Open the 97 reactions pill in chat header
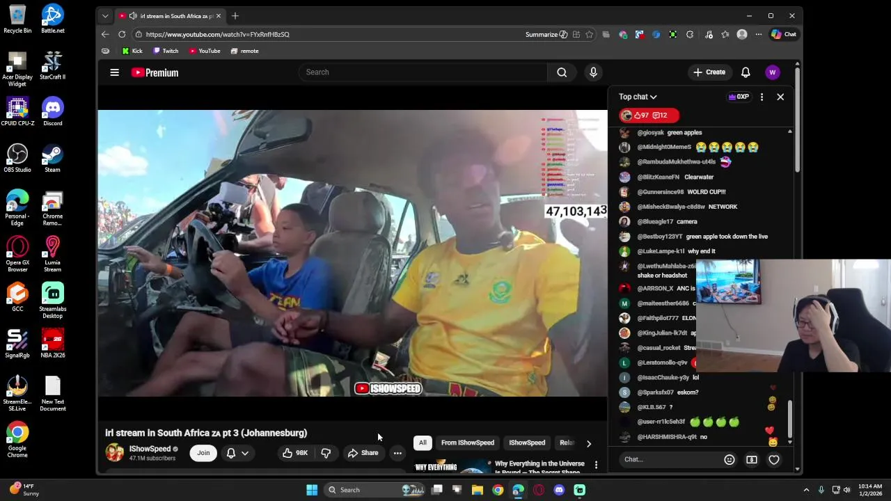Image resolution: width=891 pixels, height=501 pixels. point(648,116)
